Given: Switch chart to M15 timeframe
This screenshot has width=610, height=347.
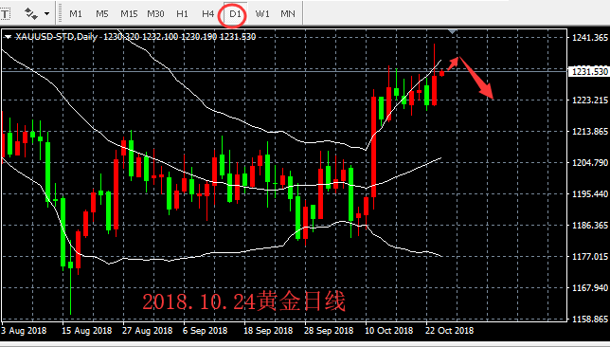Looking at the screenshot, I should pyautogui.click(x=129, y=14).
